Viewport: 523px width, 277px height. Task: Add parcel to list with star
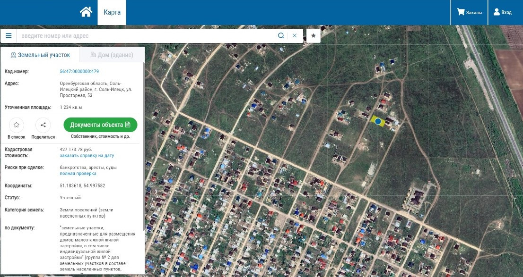(x=17, y=125)
